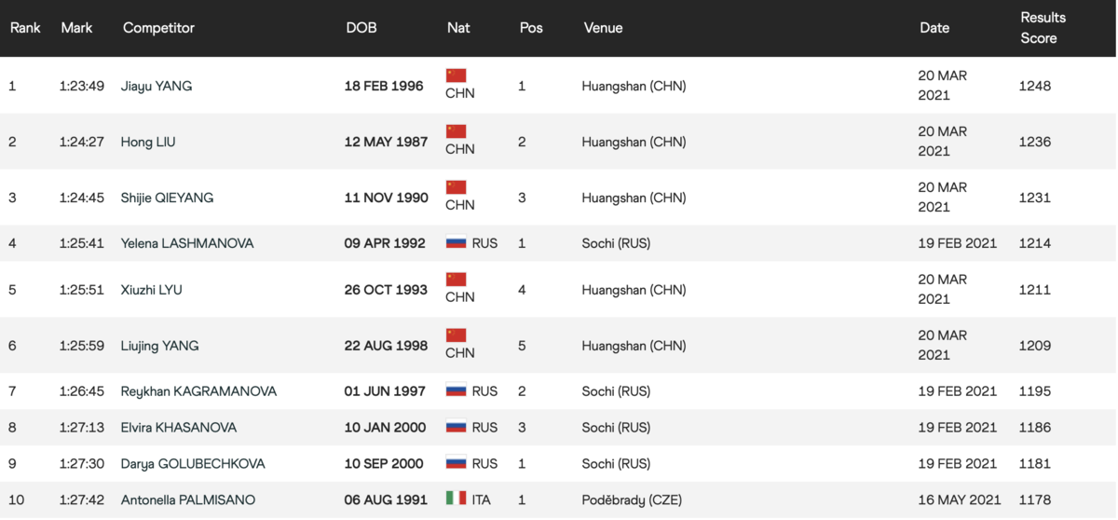
Task: Open Shijie QIEYANG's profile link
Action: 167,198
